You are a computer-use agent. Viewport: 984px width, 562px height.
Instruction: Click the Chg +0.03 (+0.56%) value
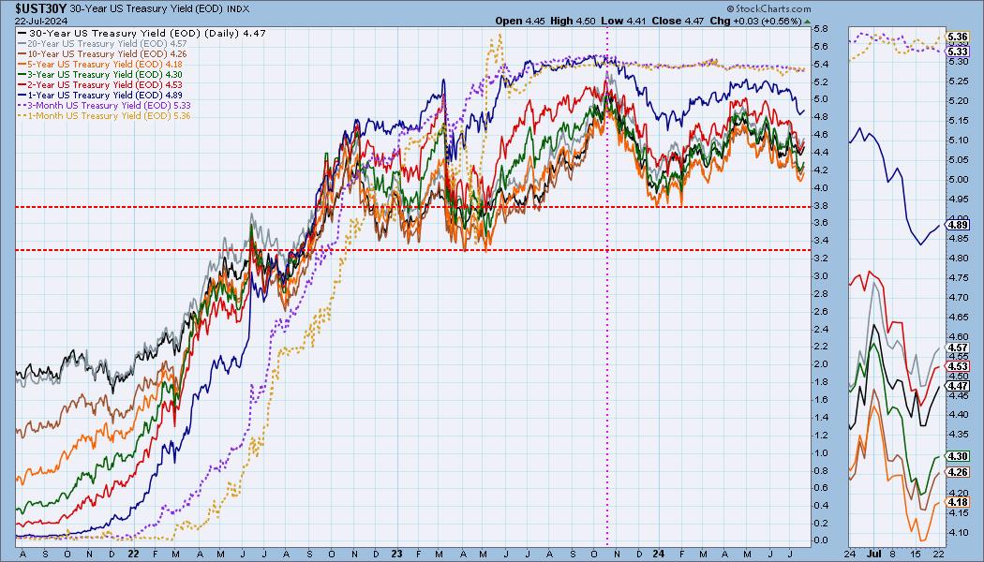tap(755, 21)
